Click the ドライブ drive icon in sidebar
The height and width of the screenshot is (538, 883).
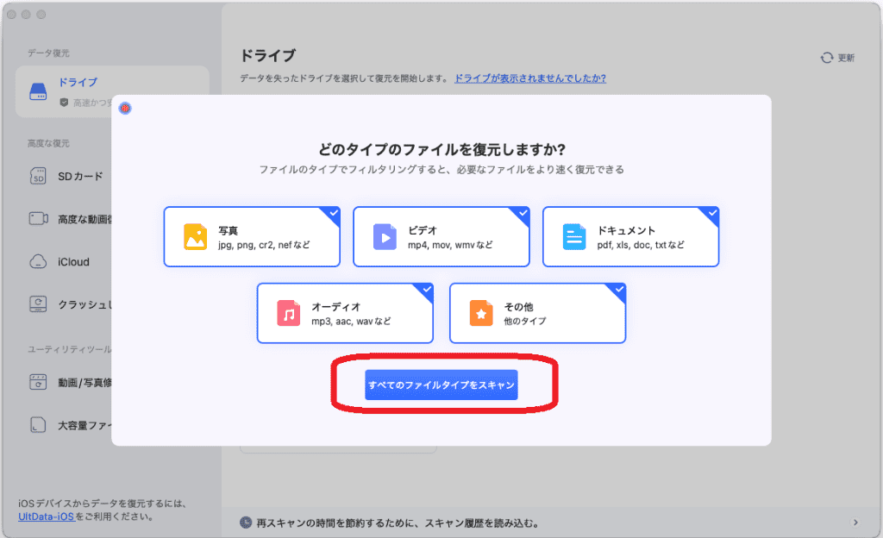[x=38, y=91]
